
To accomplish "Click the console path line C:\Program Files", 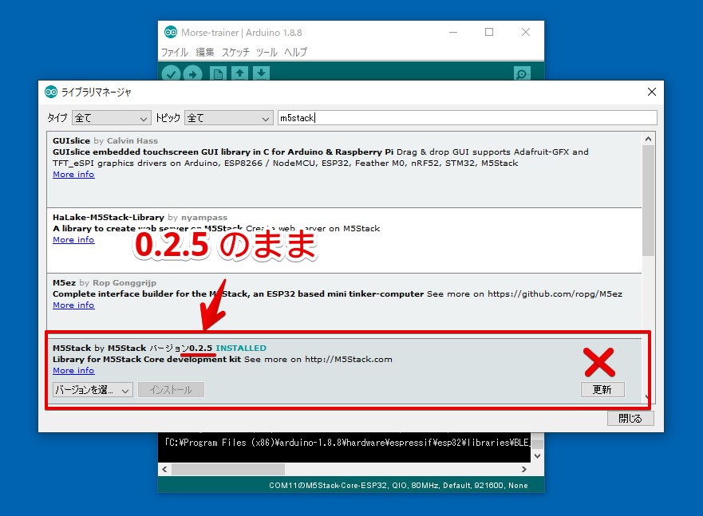I will coord(347,443).
